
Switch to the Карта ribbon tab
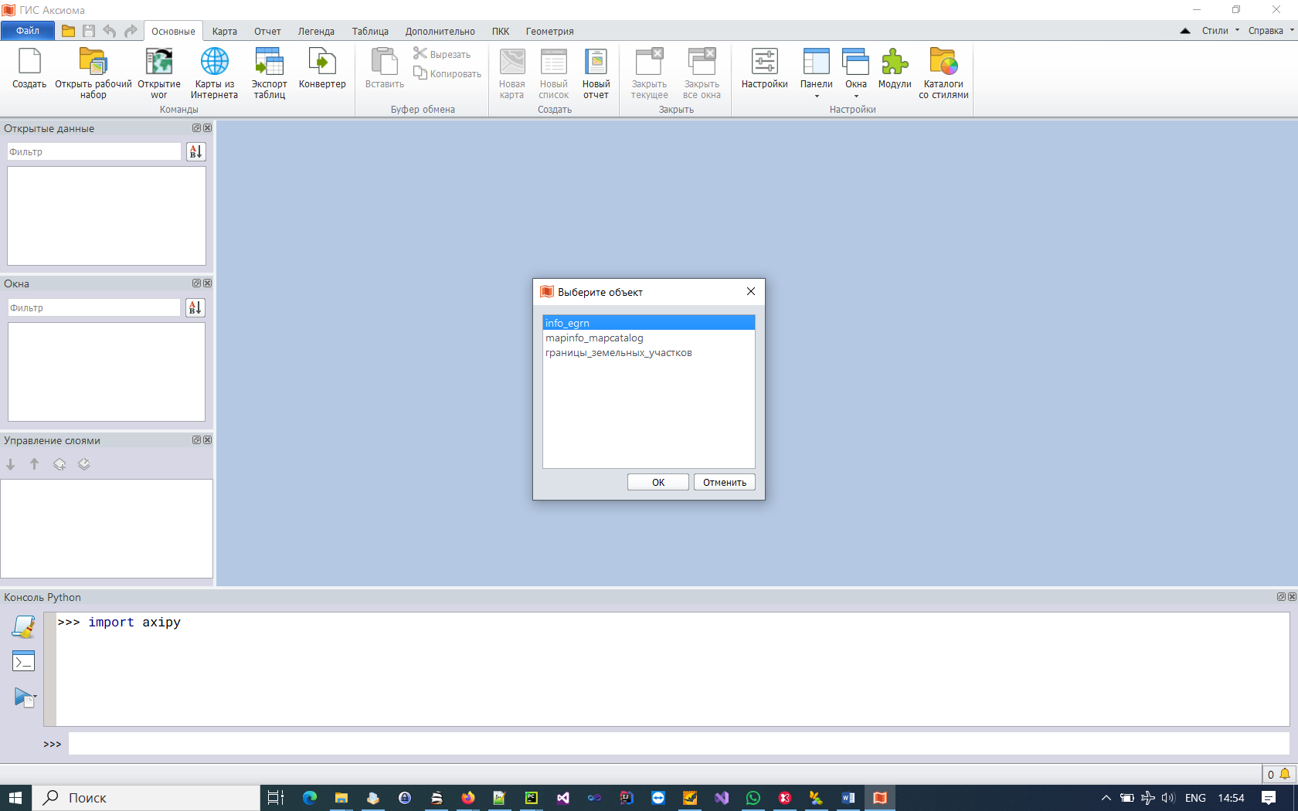[224, 32]
